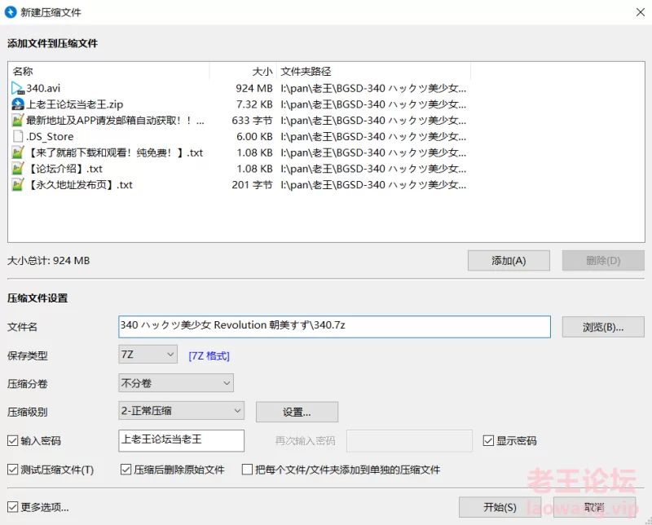Open the [7Z 格式] link

click(x=209, y=355)
